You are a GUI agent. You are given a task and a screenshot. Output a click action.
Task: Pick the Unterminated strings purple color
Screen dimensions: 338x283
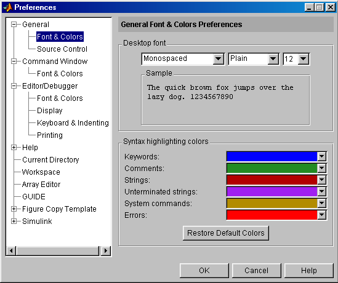coord(276,191)
